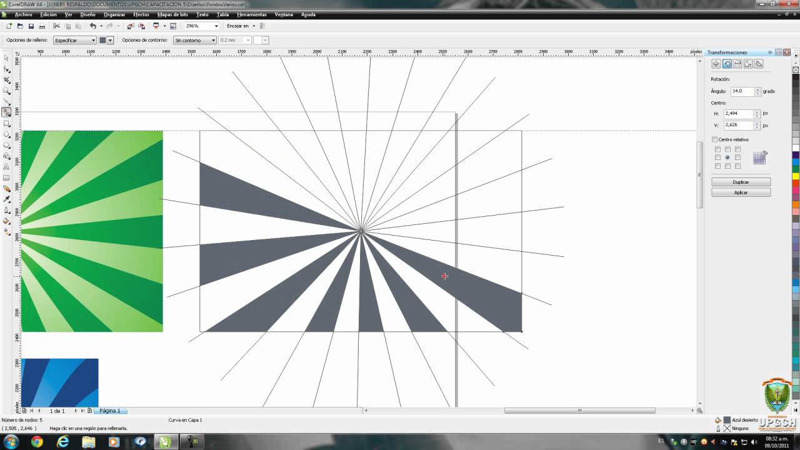Select the Polygon tool

click(x=7, y=145)
